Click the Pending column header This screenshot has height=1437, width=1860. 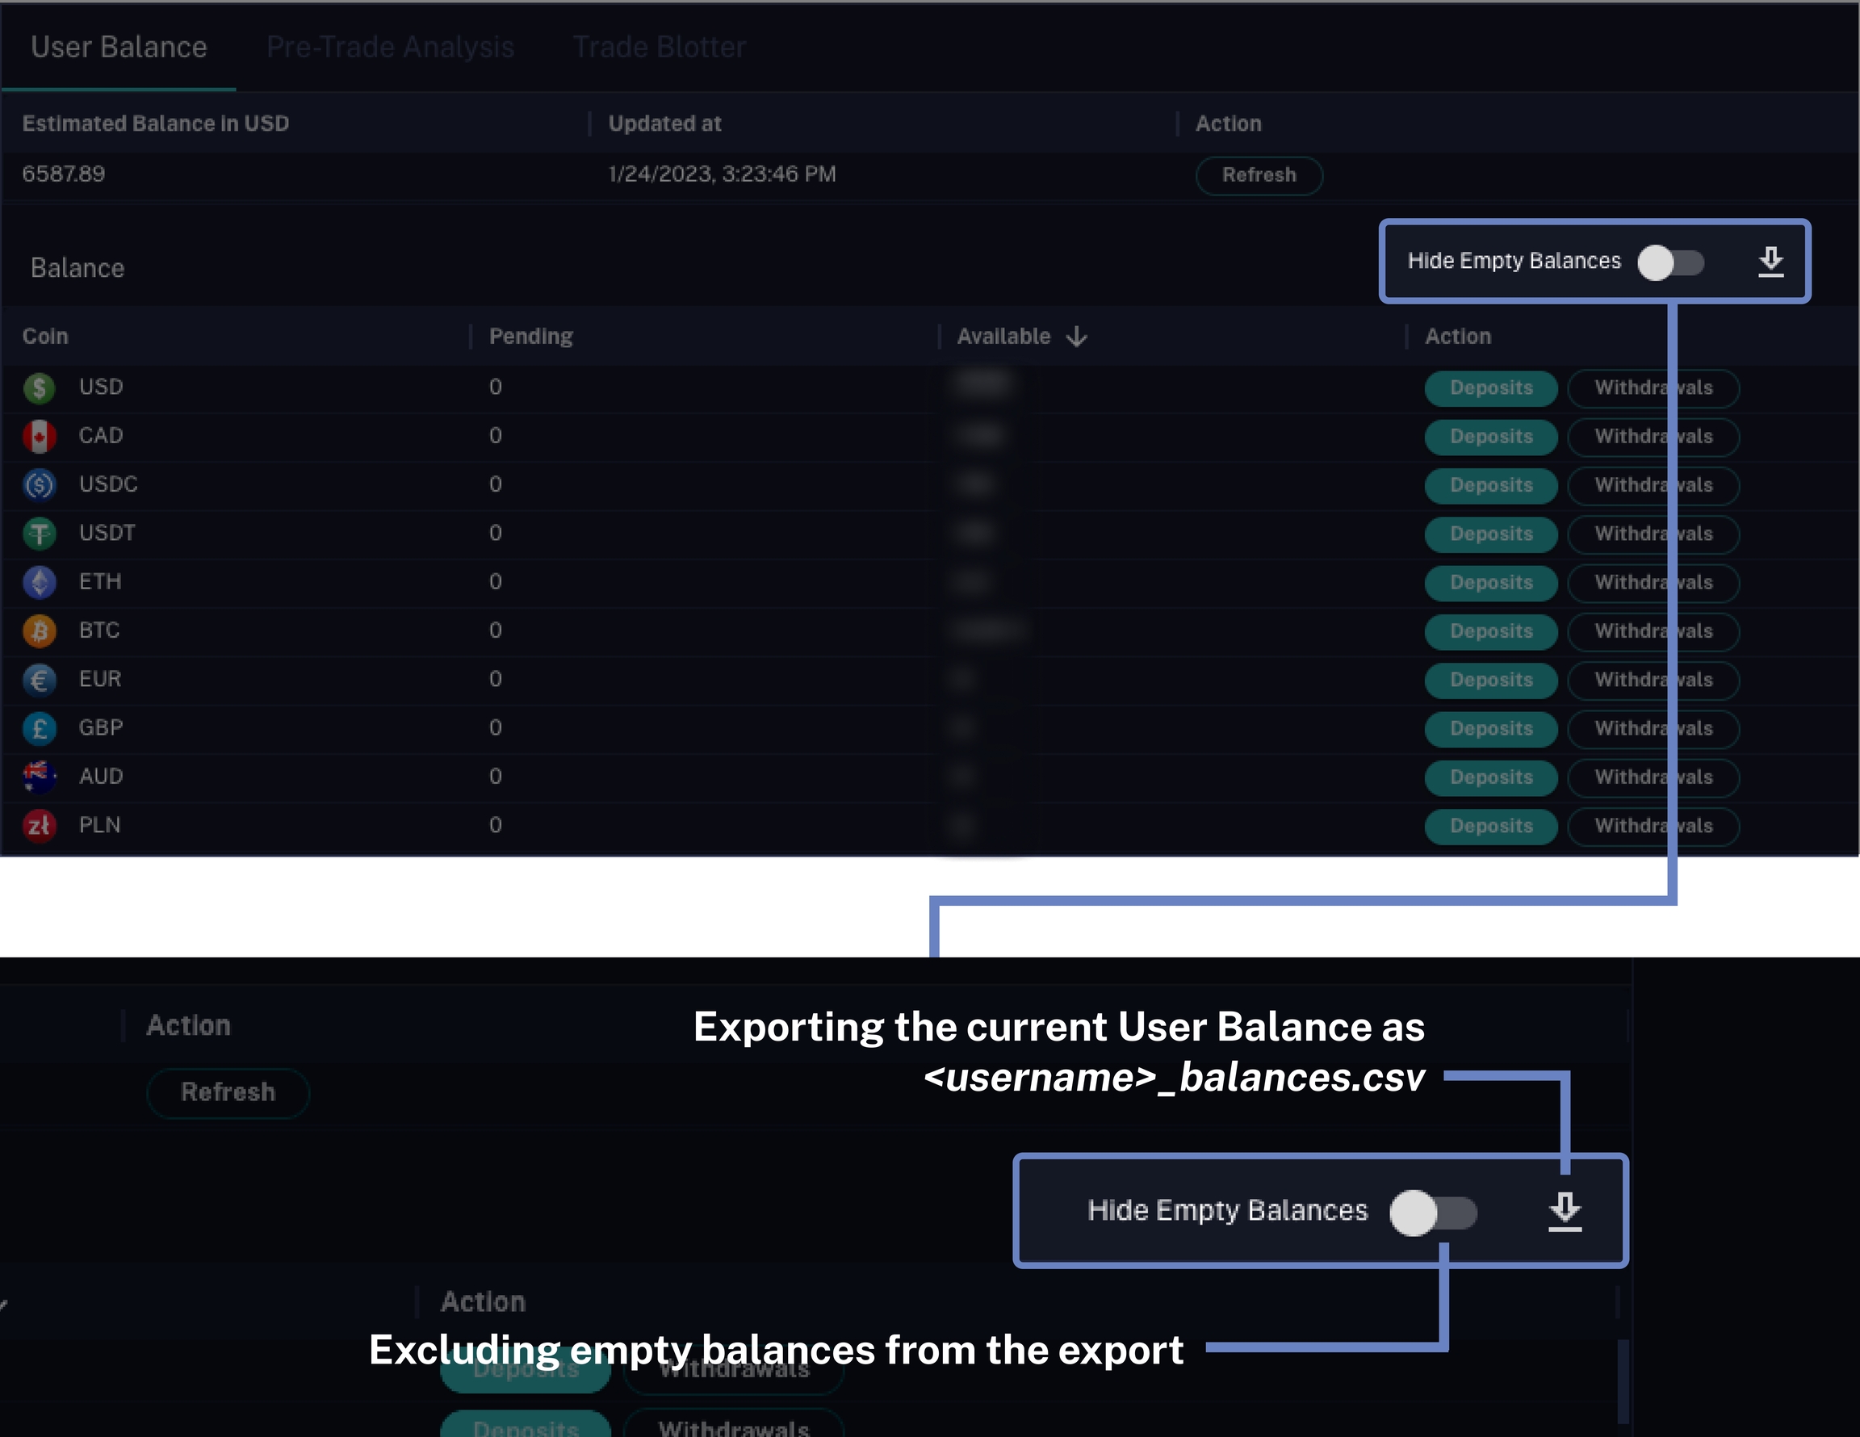click(x=530, y=337)
